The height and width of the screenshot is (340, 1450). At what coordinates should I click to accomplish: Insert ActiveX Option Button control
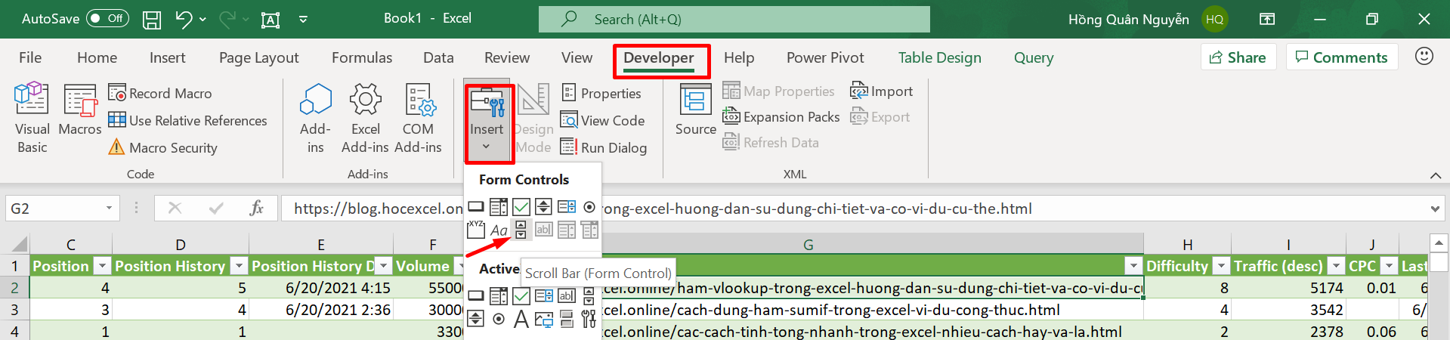[499, 320]
